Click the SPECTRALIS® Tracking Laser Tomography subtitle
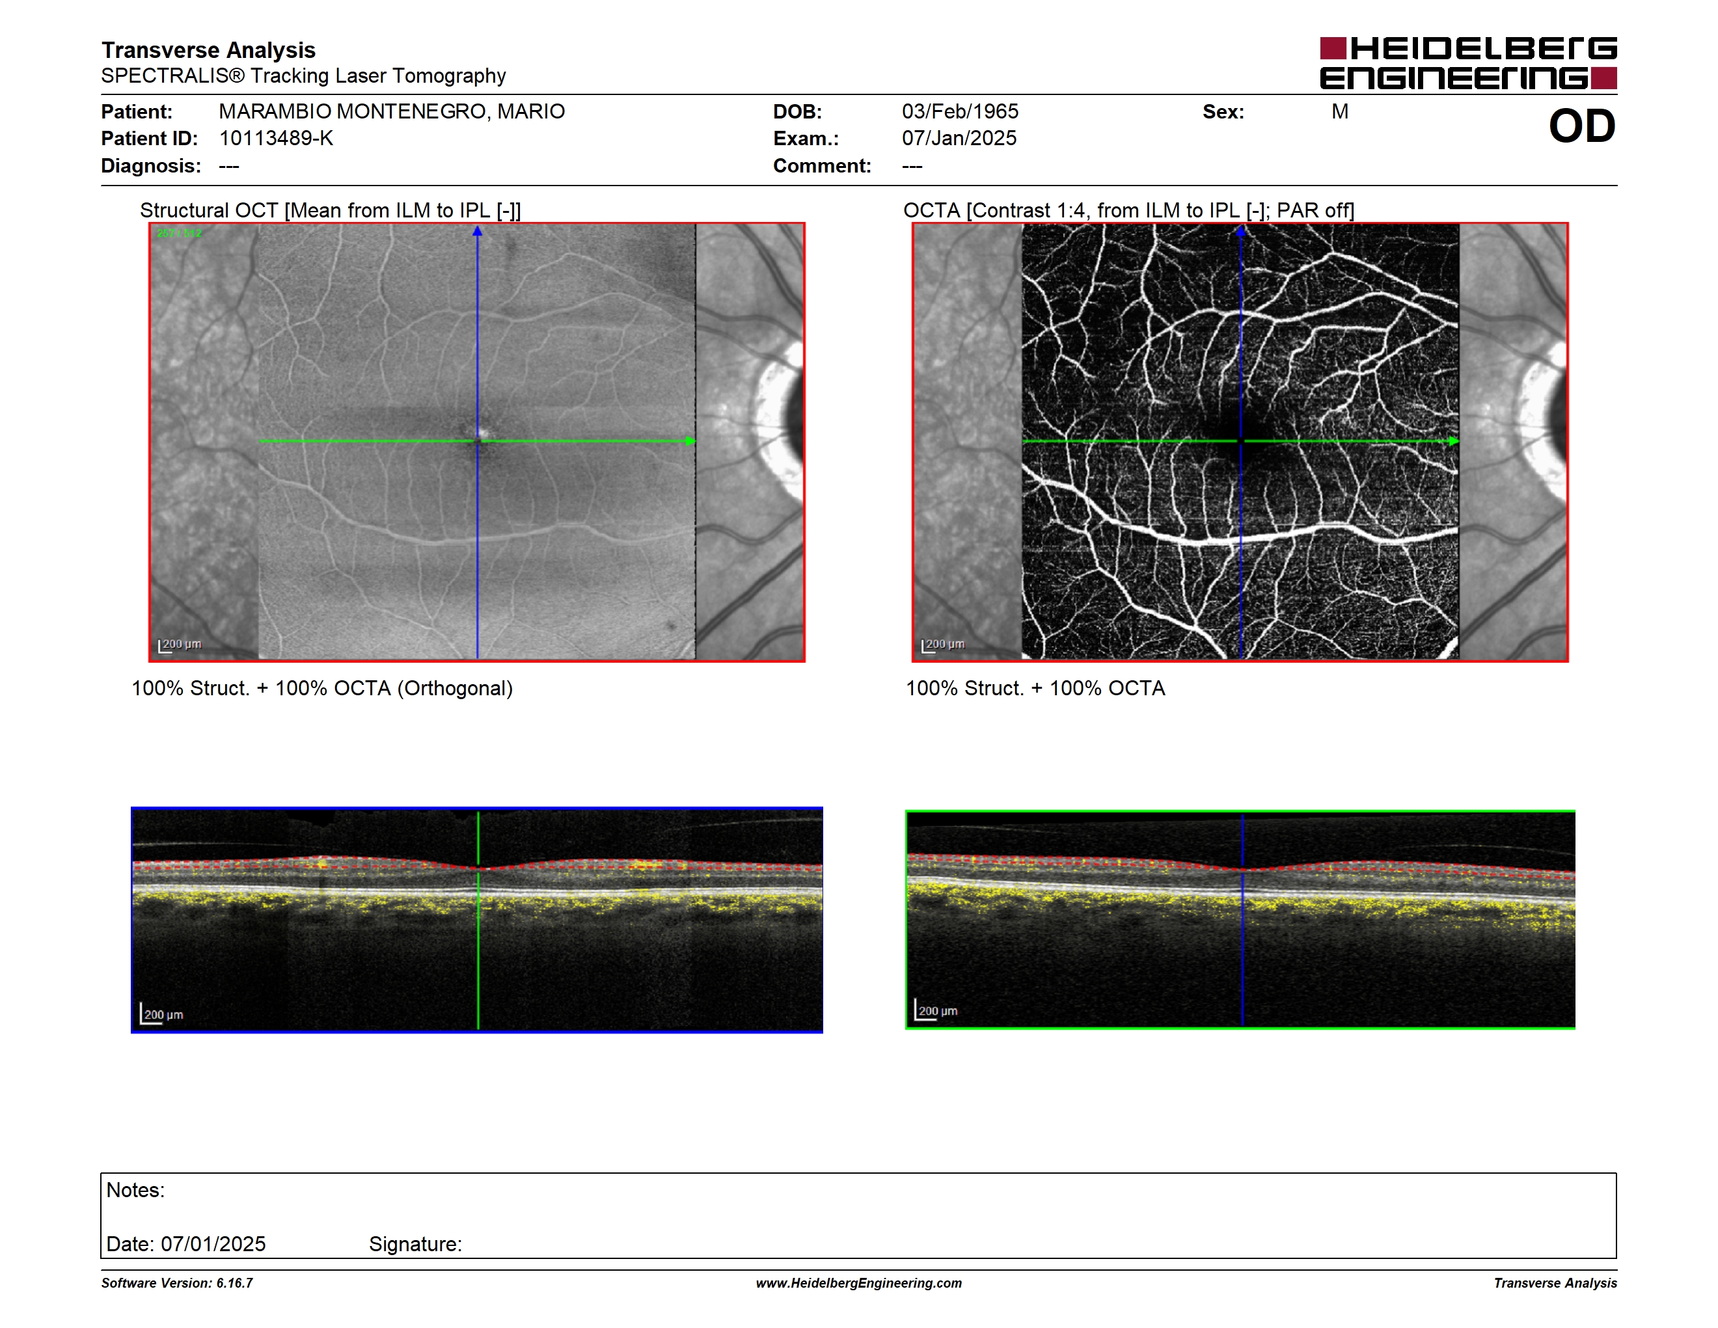Image resolution: width=1718 pixels, height=1328 pixels. (303, 76)
